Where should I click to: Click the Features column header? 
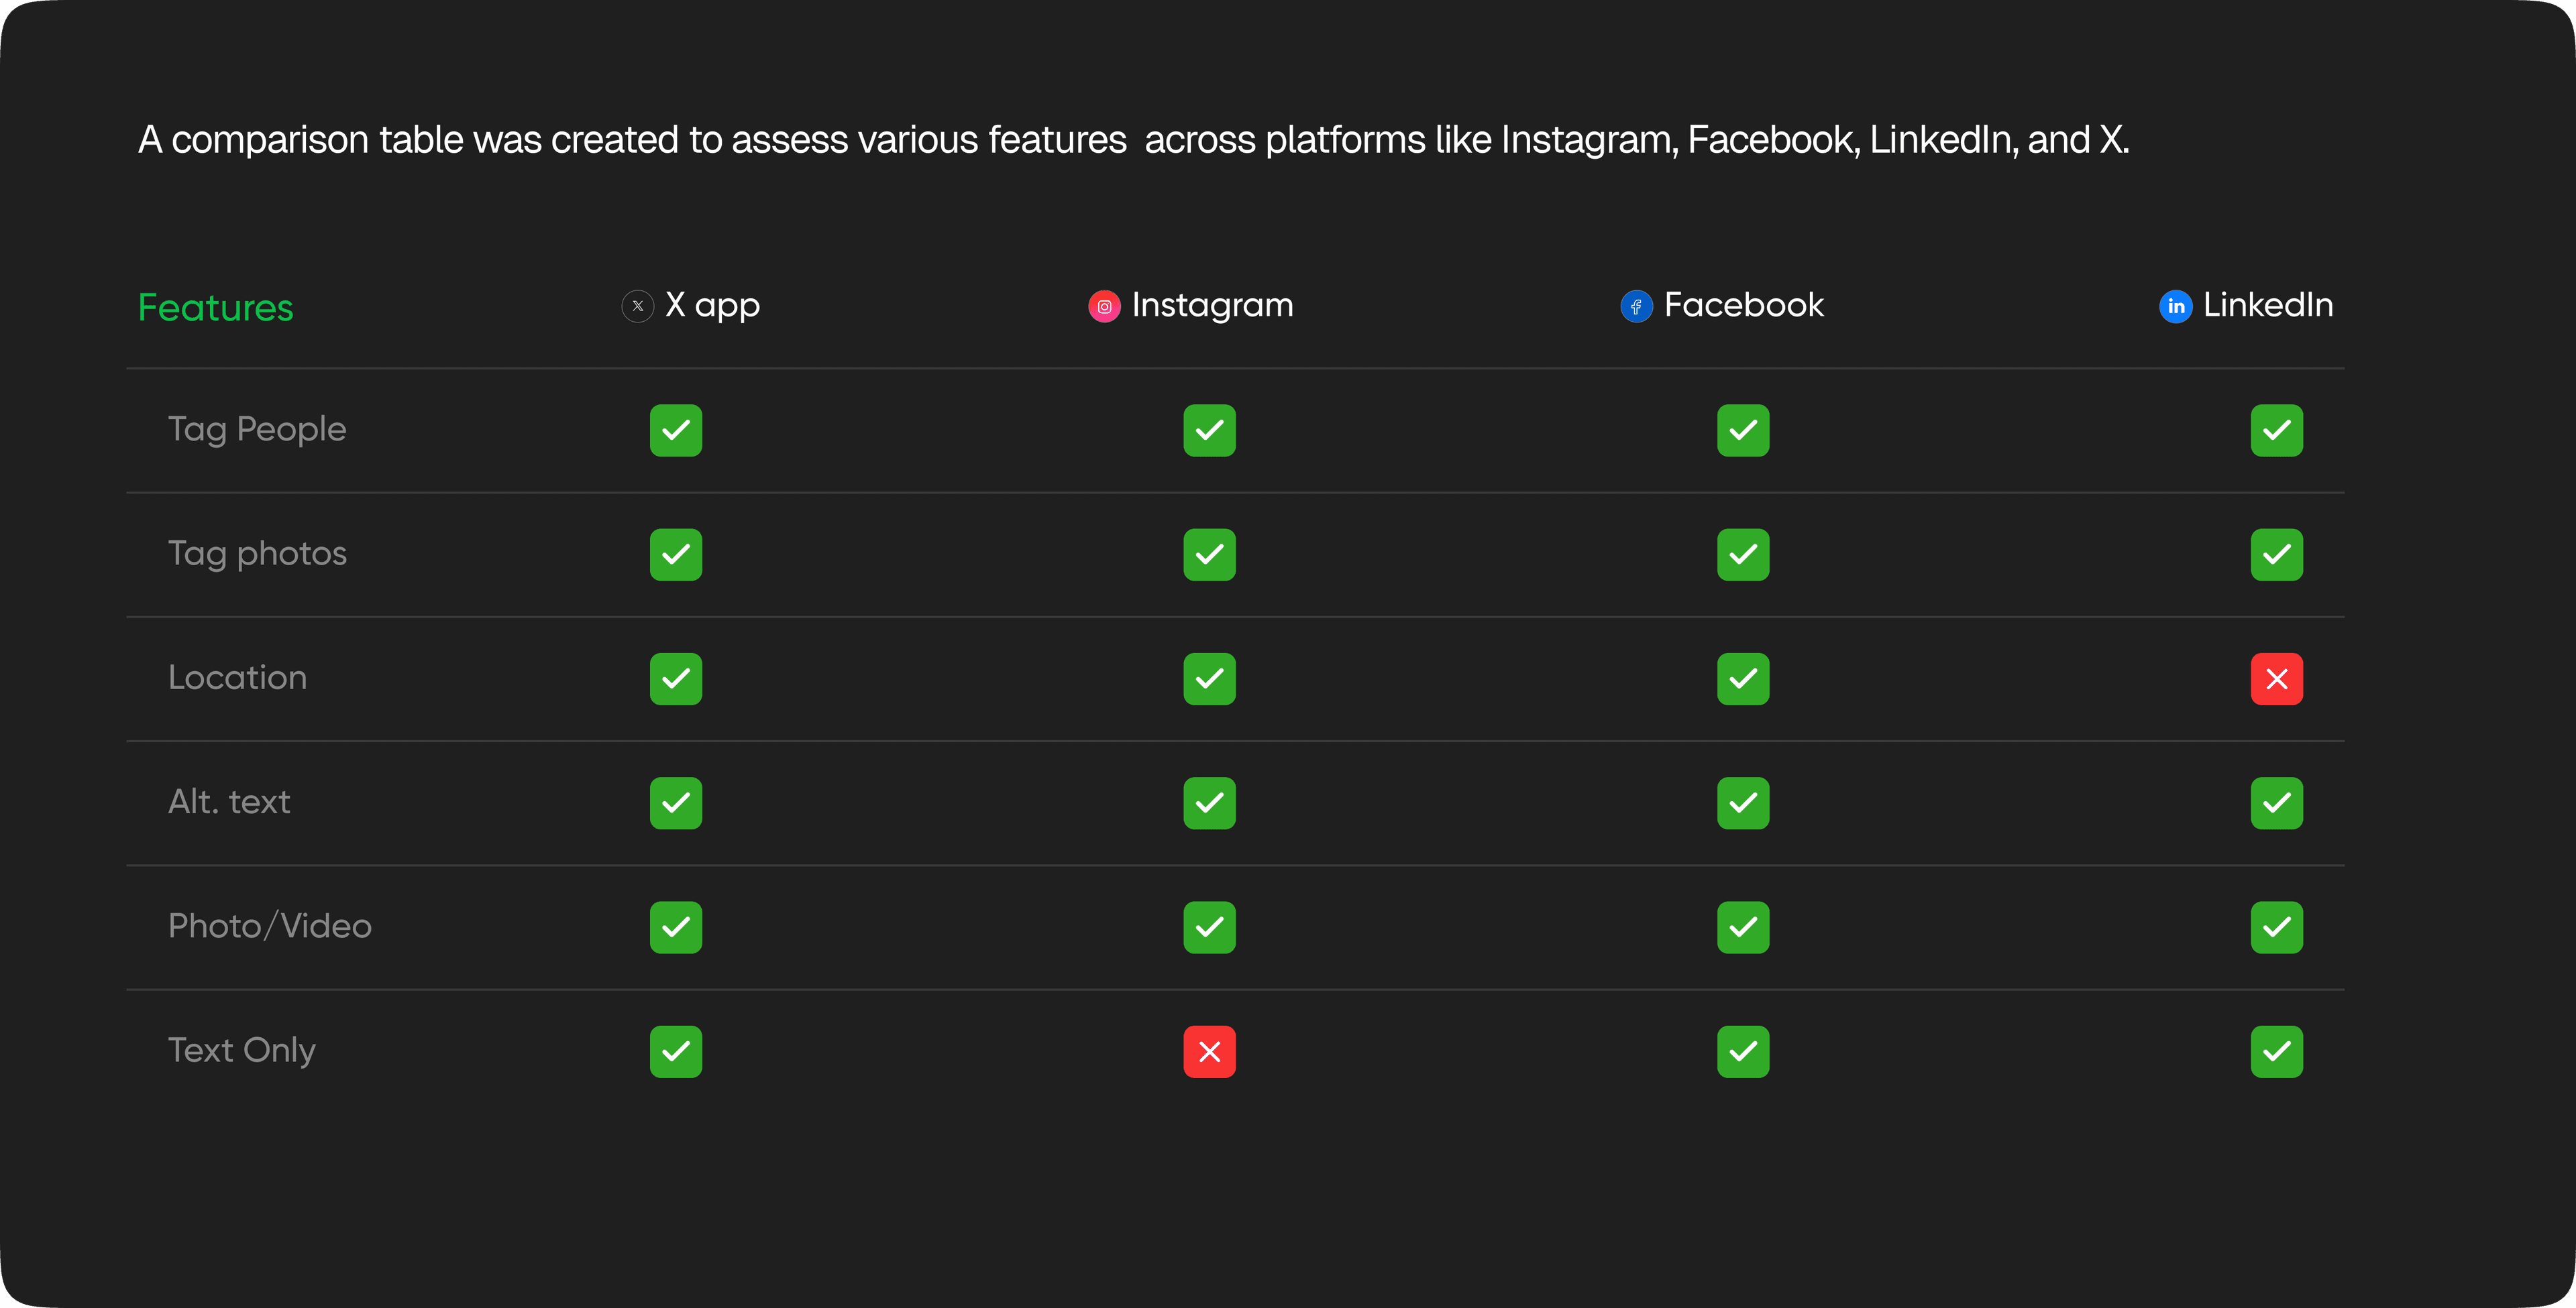(x=215, y=308)
